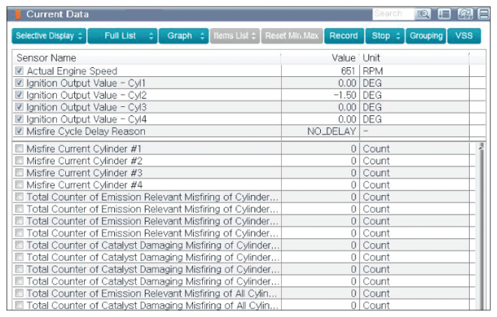Check Misfire Current Cylinder #4 checkbox
Image resolution: width=497 pixels, height=317 pixels.
(x=20, y=185)
